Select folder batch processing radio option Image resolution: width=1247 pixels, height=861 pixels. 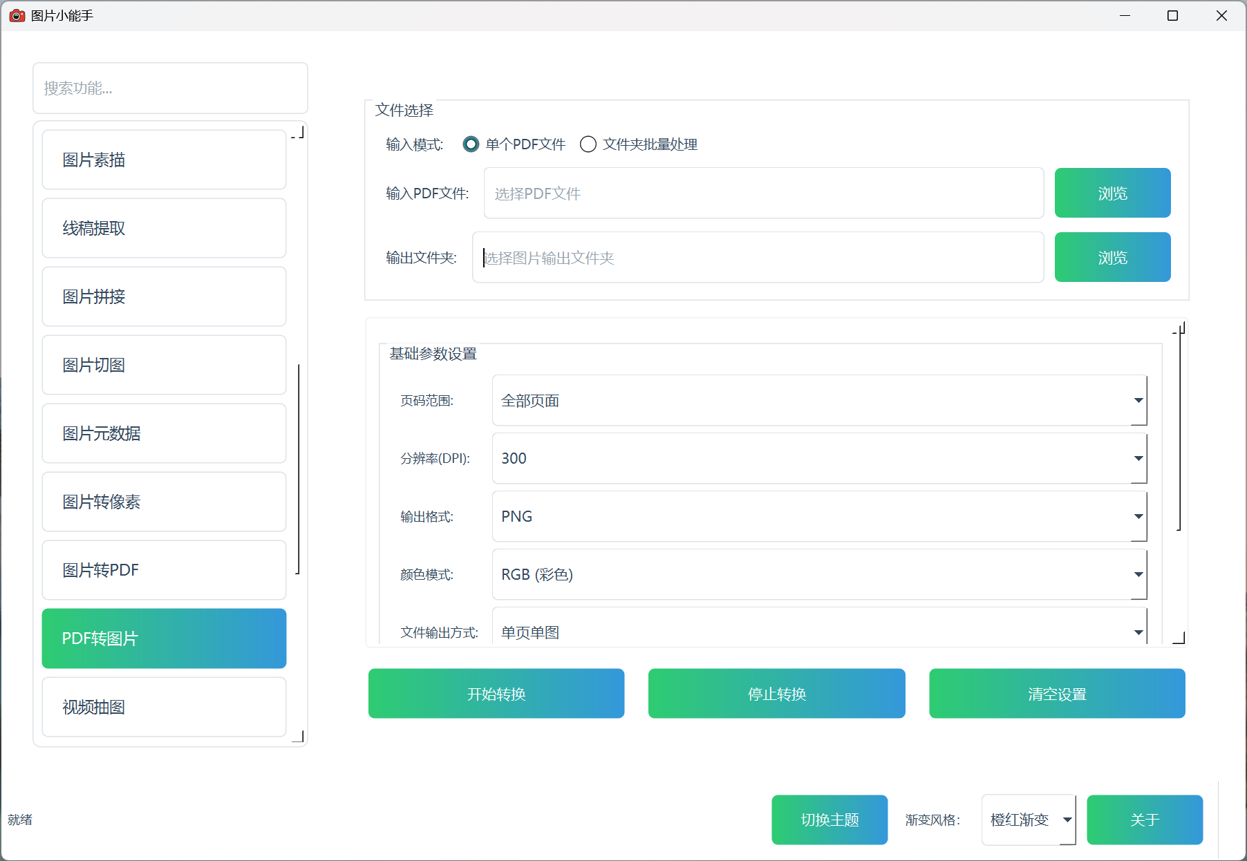(588, 144)
